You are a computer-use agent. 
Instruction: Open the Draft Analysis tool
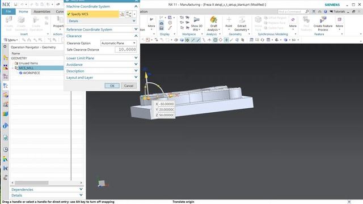[x=213, y=24]
